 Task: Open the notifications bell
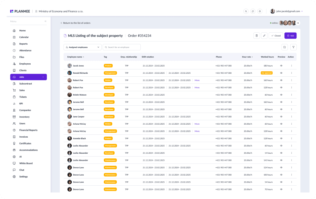click(260, 11)
